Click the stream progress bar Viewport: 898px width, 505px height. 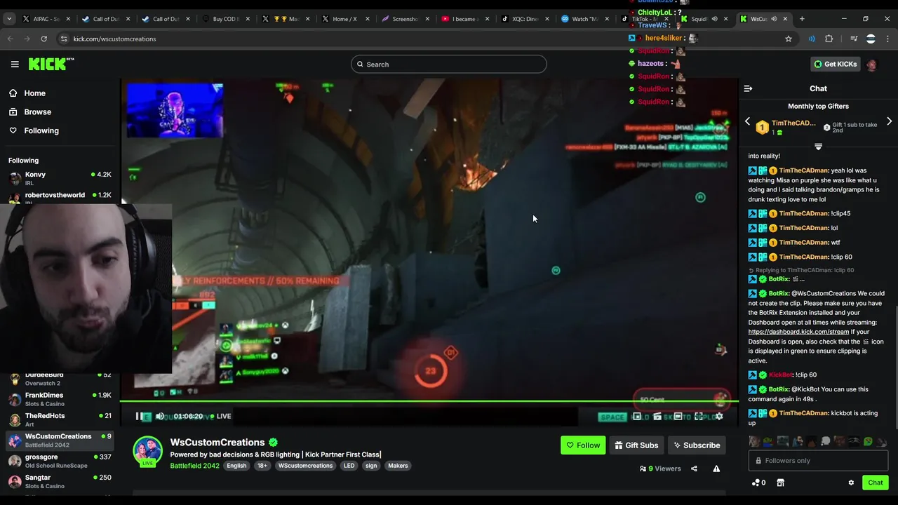(x=429, y=402)
